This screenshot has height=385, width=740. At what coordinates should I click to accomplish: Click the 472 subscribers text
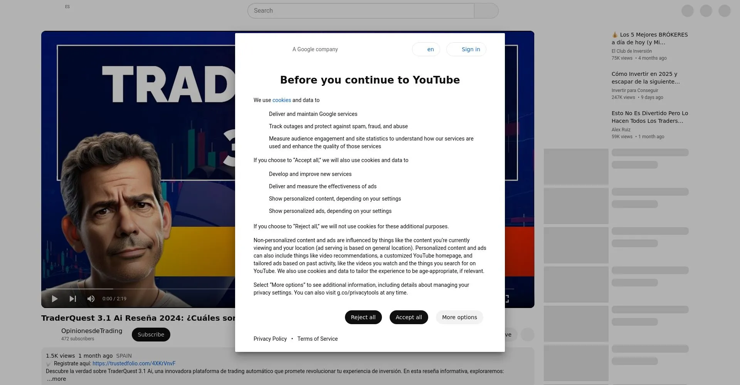77,339
